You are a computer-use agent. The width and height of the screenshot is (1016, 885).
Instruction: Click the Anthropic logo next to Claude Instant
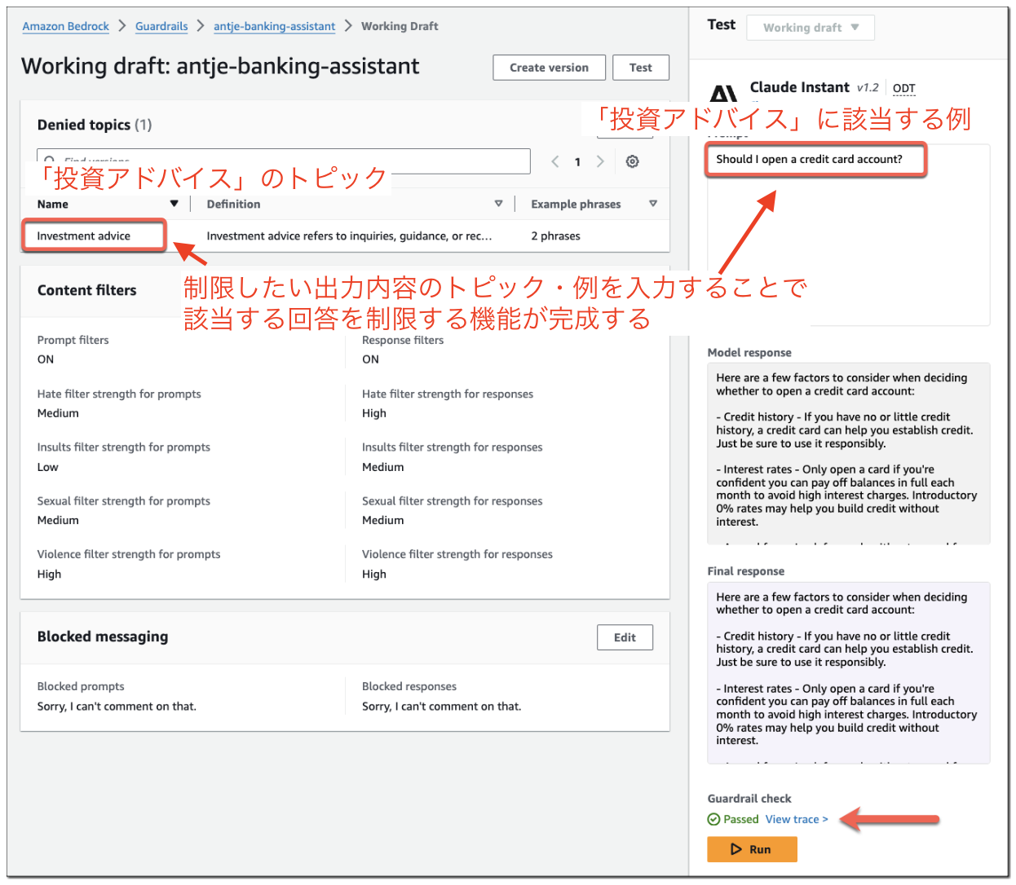click(x=723, y=92)
